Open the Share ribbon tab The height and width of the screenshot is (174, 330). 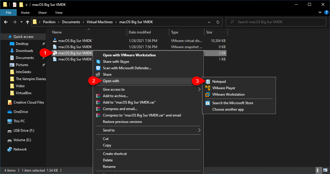[42, 13]
